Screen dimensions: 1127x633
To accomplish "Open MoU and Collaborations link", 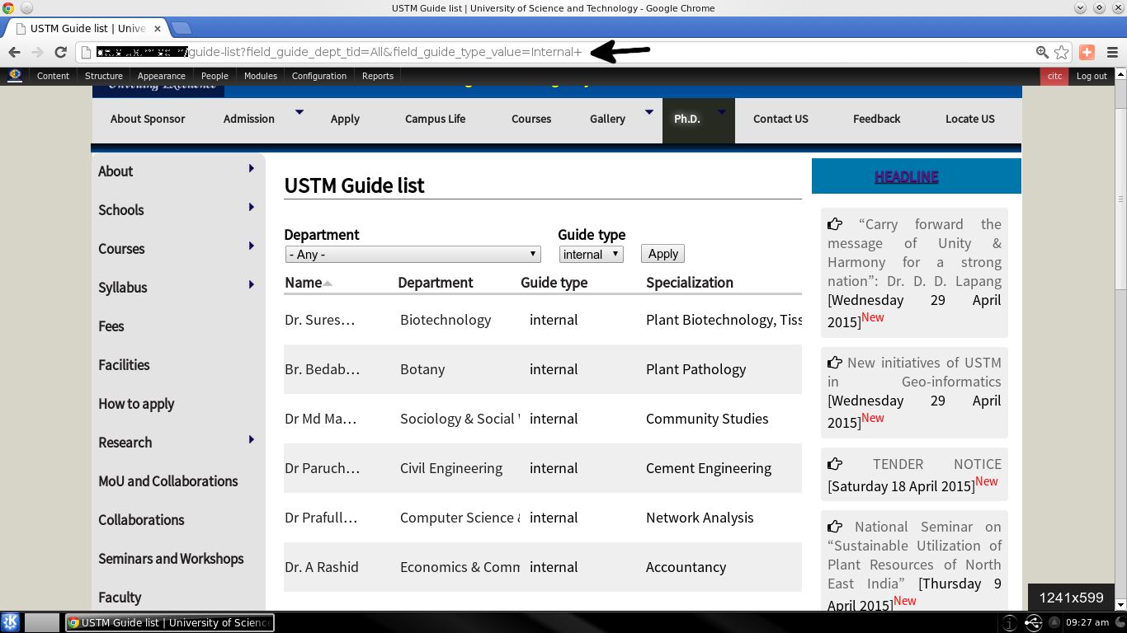I will pos(168,481).
